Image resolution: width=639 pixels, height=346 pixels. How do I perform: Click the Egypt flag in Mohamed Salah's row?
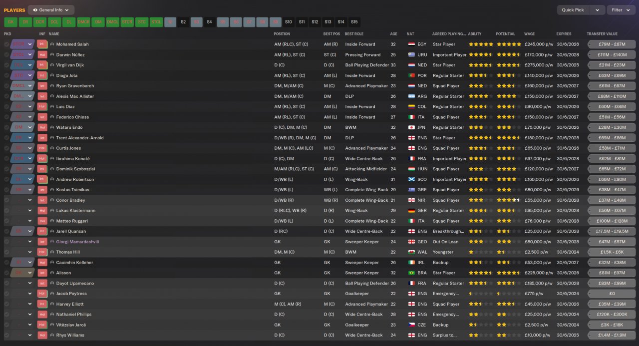(411, 44)
